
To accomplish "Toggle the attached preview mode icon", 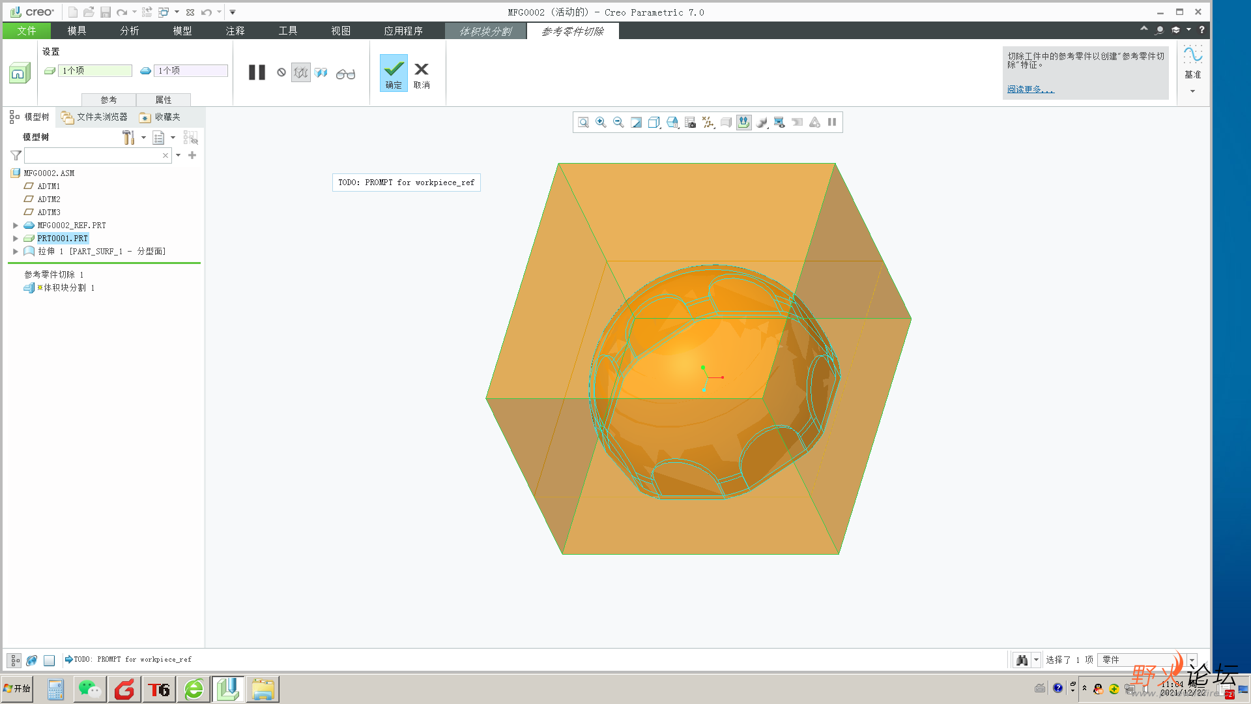I will click(x=321, y=72).
